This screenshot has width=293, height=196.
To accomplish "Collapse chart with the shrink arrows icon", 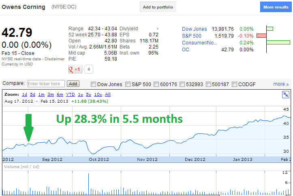I will pyautogui.click(x=286, y=95).
